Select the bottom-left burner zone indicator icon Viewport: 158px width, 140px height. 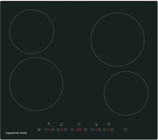[x=62, y=124]
